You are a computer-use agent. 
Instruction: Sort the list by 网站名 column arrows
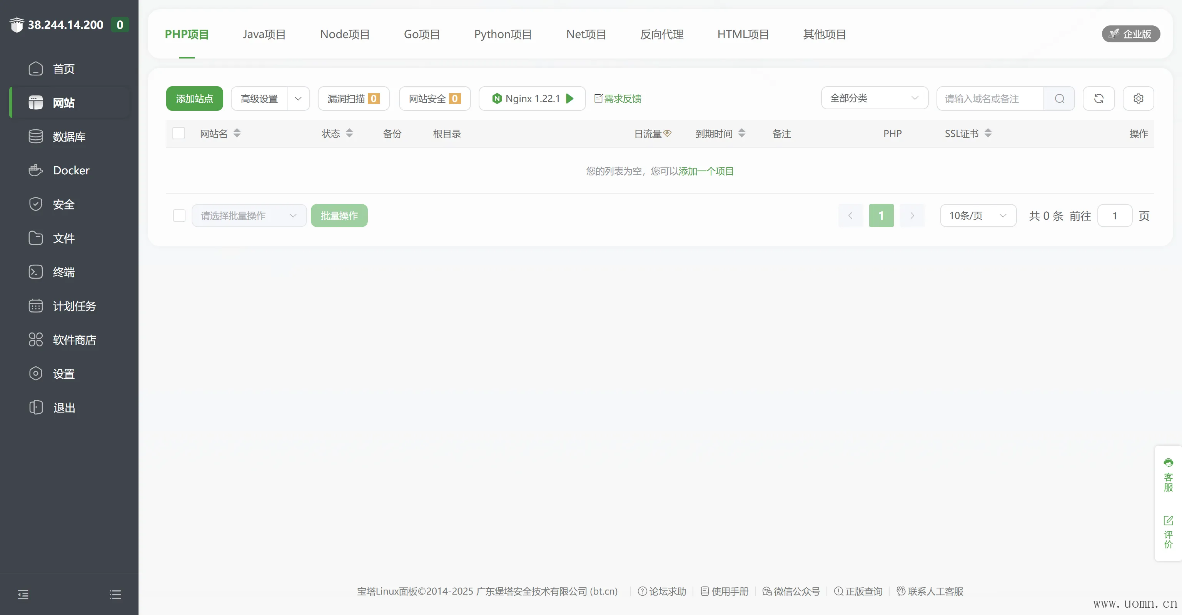(237, 134)
